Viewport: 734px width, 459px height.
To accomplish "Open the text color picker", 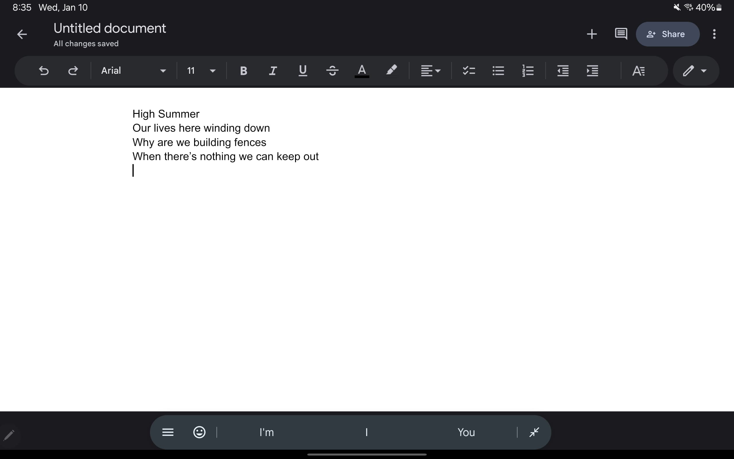I will (361, 71).
